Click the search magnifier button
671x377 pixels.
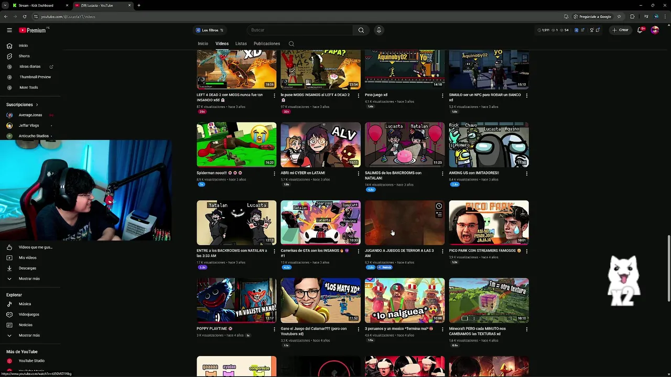361,30
